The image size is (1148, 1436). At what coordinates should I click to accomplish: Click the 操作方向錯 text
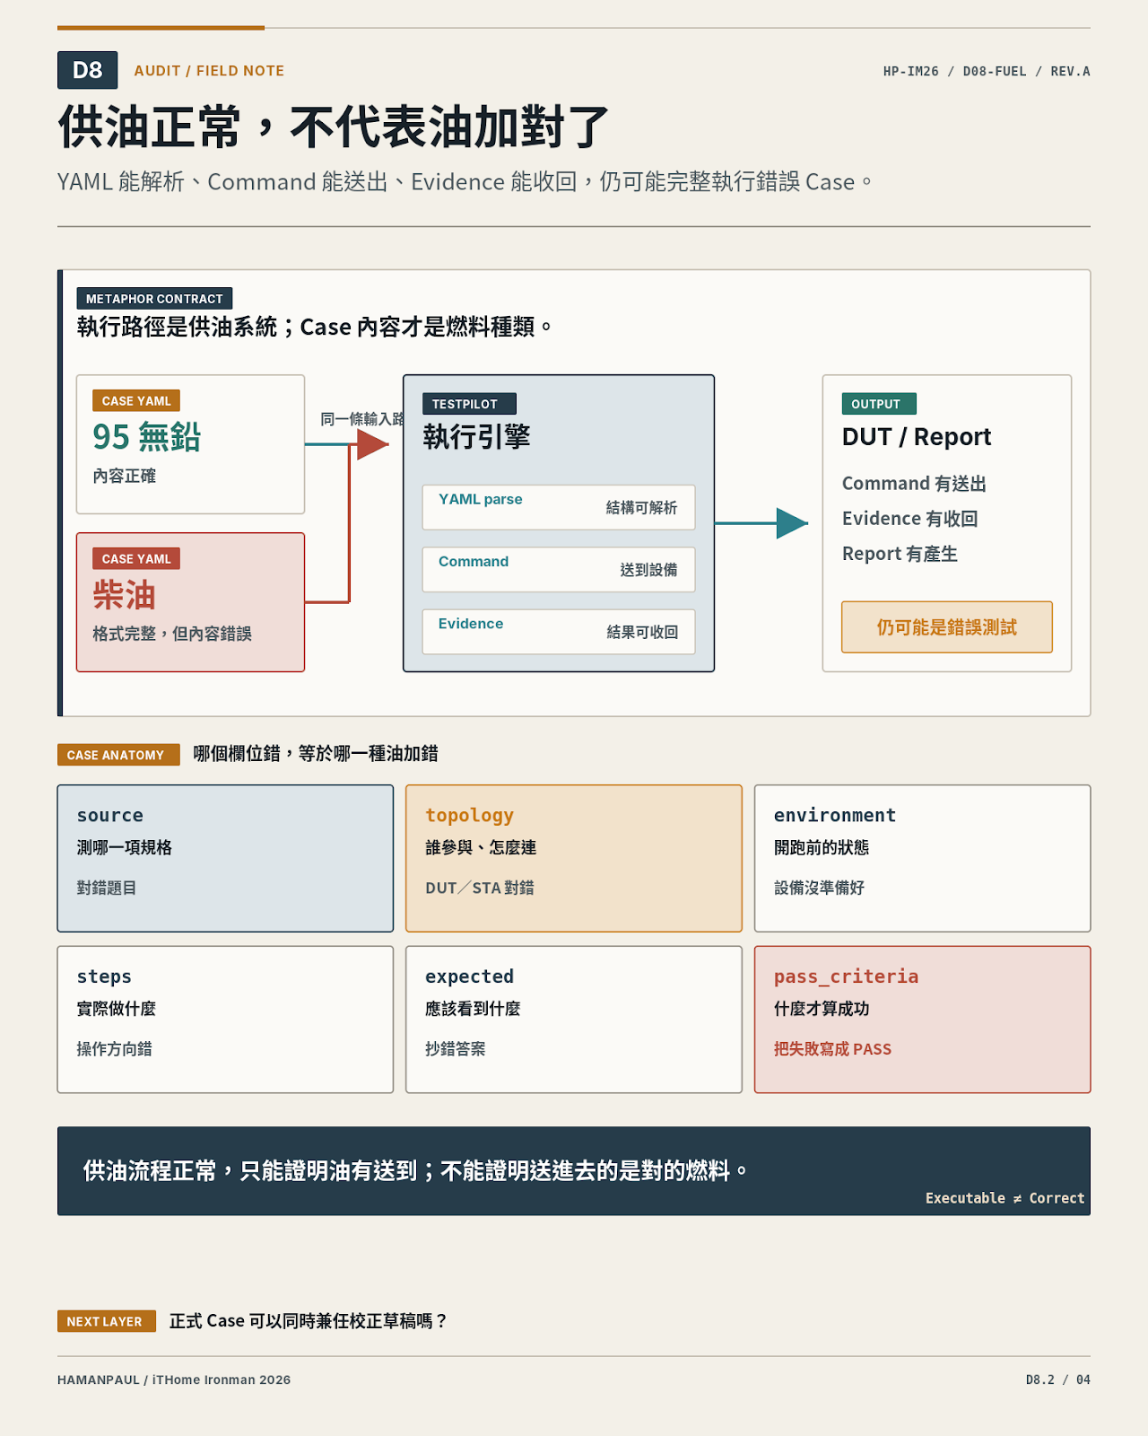[115, 1049]
